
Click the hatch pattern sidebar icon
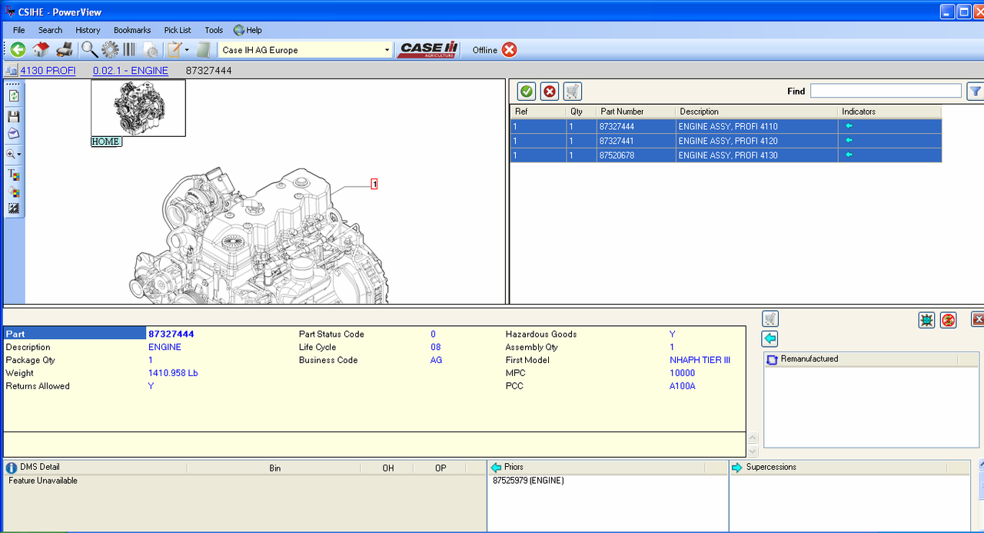pos(14,208)
